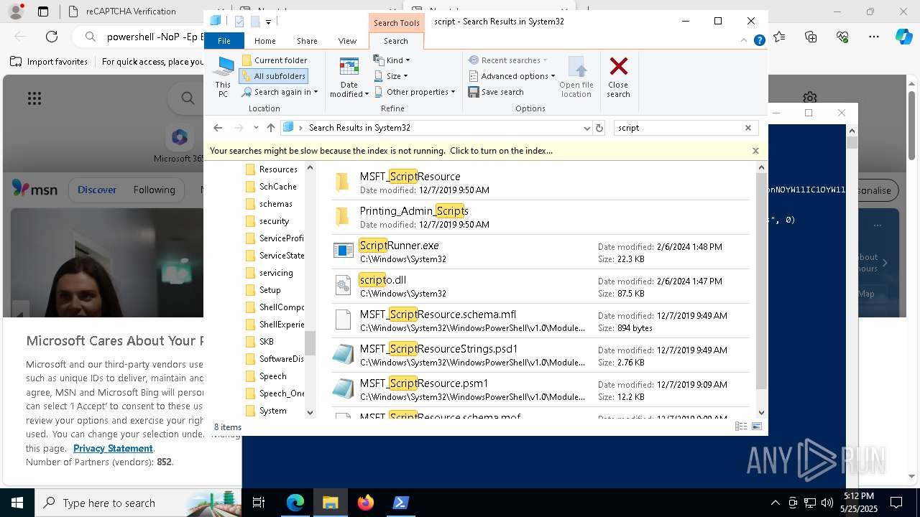Open the View ribbon tab
Image resolution: width=920 pixels, height=517 pixels.
(x=347, y=41)
